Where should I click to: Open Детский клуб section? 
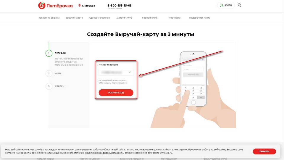coord(124,18)
